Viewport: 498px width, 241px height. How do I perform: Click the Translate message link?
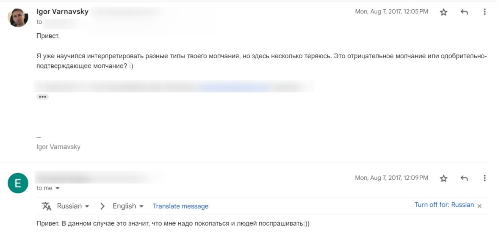[180, 206]
